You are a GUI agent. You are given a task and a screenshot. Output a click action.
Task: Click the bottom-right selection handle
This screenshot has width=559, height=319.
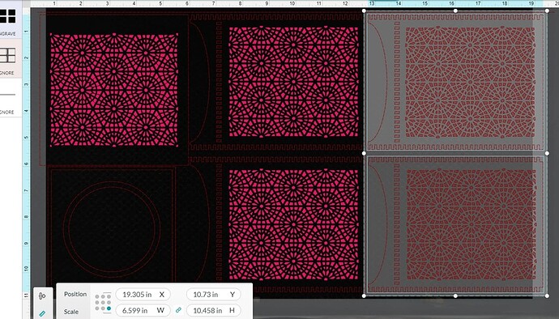pos(547,296)
